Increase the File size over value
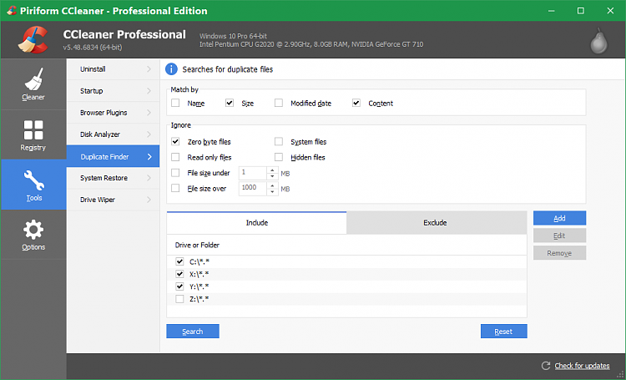Viewport: 626px width, 380px height. pos(272,185)
